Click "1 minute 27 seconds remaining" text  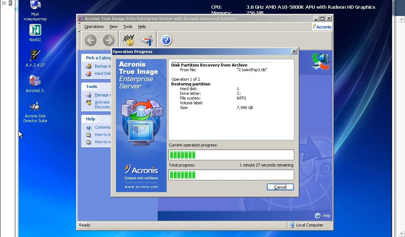click(x=267, y=165)
